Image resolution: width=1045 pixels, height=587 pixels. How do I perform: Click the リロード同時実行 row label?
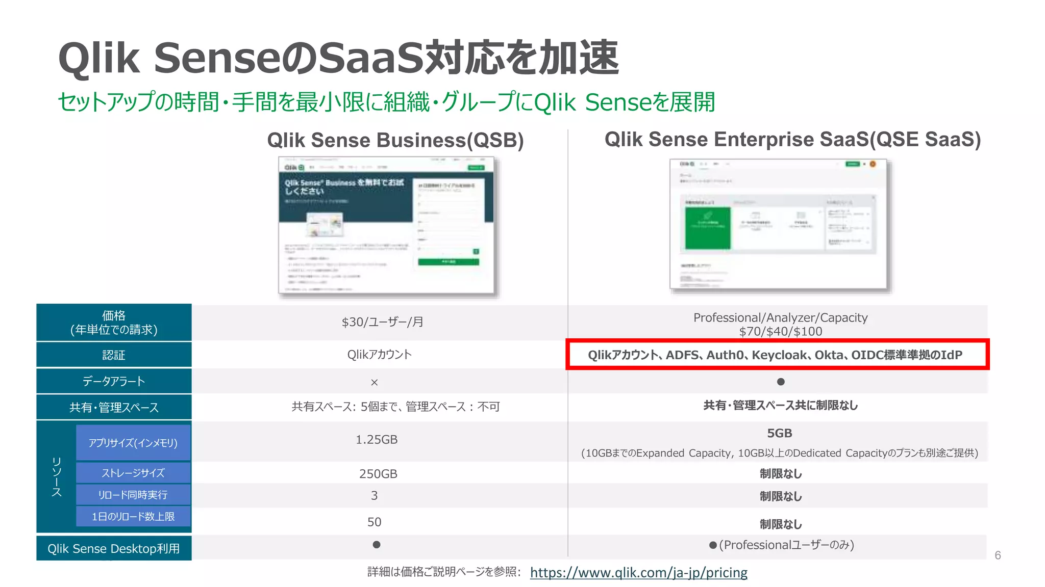coord(133,495)
